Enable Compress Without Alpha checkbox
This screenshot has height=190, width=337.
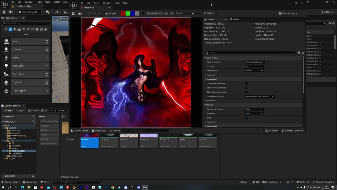tap(246, 83)
